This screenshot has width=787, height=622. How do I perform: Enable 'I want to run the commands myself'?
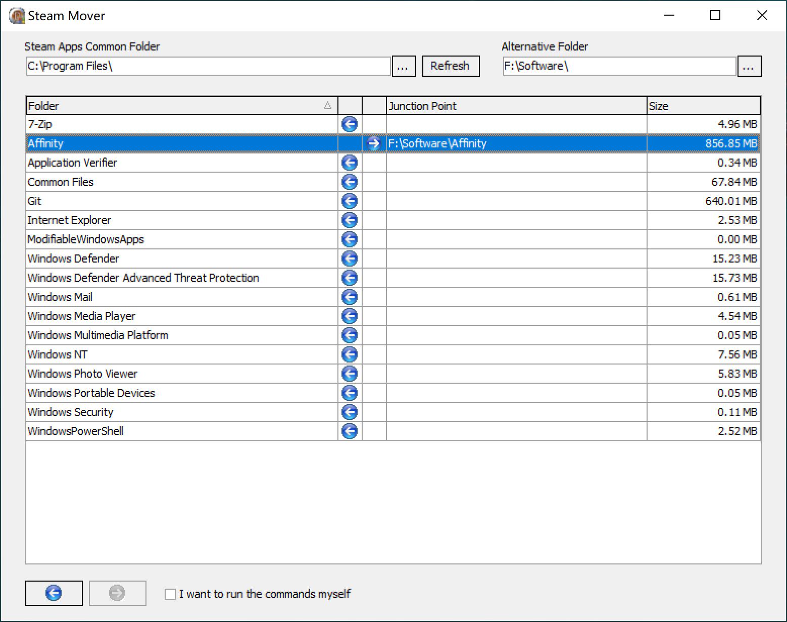tap(170, 594)
